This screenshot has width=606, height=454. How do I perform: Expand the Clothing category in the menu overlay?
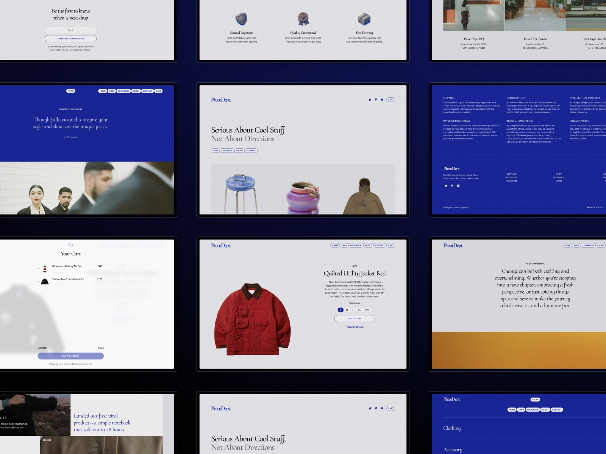click(x=452, y=428)
